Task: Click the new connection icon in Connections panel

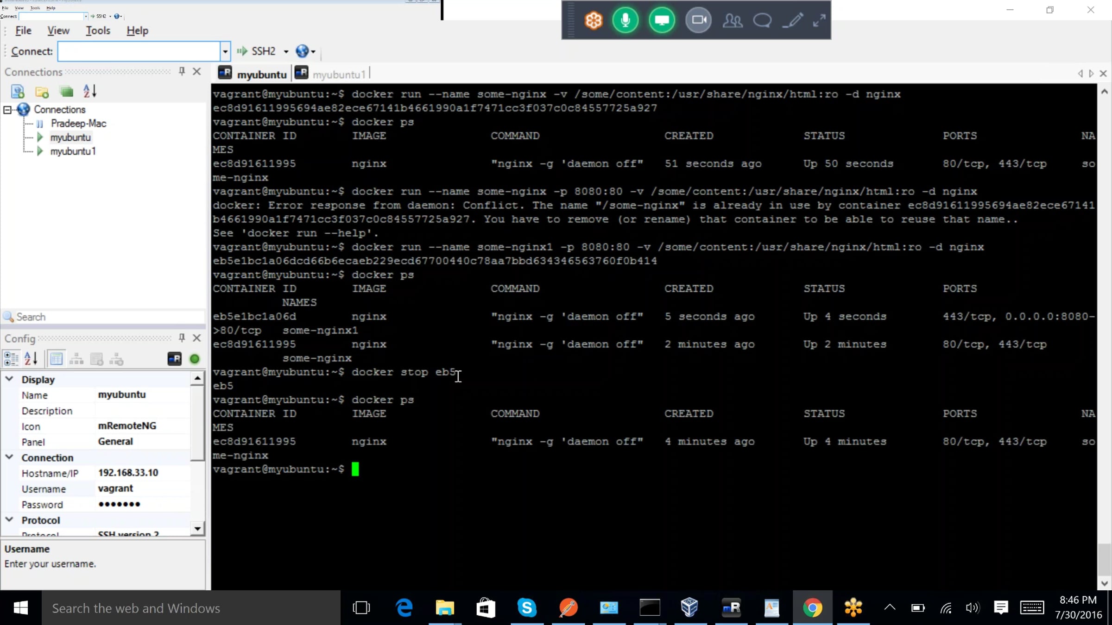Action: (18, 91)
